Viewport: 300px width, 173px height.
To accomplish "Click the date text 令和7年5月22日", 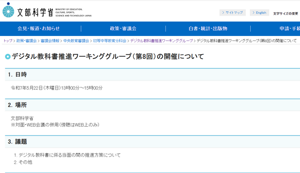I will 27,88.
